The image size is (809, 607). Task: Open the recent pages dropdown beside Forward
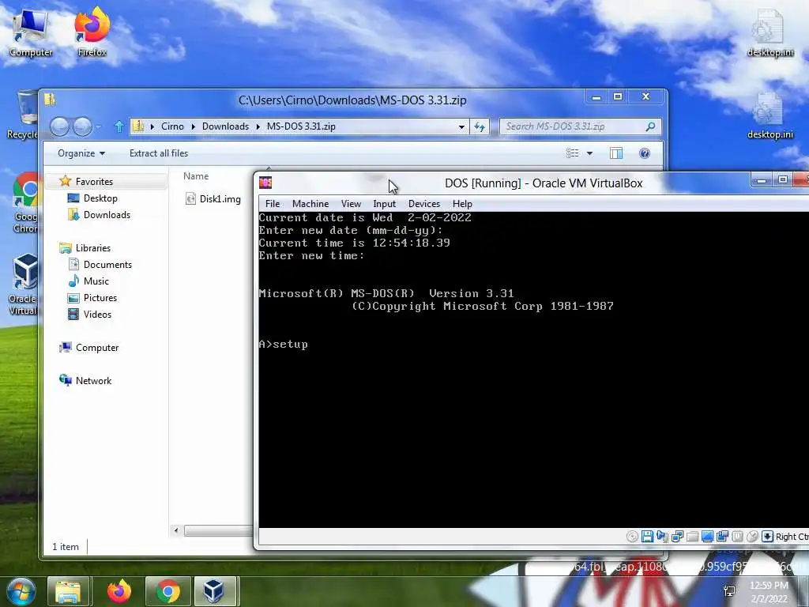click(x=99, y=126)
